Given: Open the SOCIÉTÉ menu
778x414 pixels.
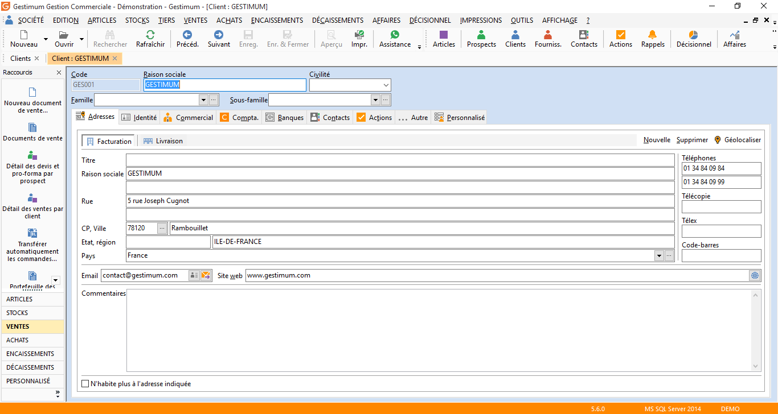Looking at the screenshot, I should pyautogui.click(x=31, y=20).
